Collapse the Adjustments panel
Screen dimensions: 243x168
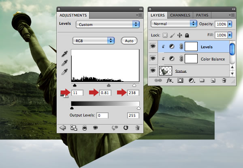click(141, 9)
